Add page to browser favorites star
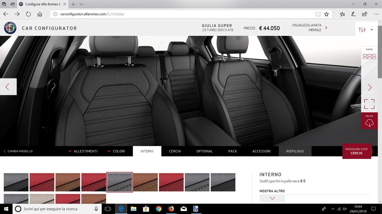 coord(326,14)
